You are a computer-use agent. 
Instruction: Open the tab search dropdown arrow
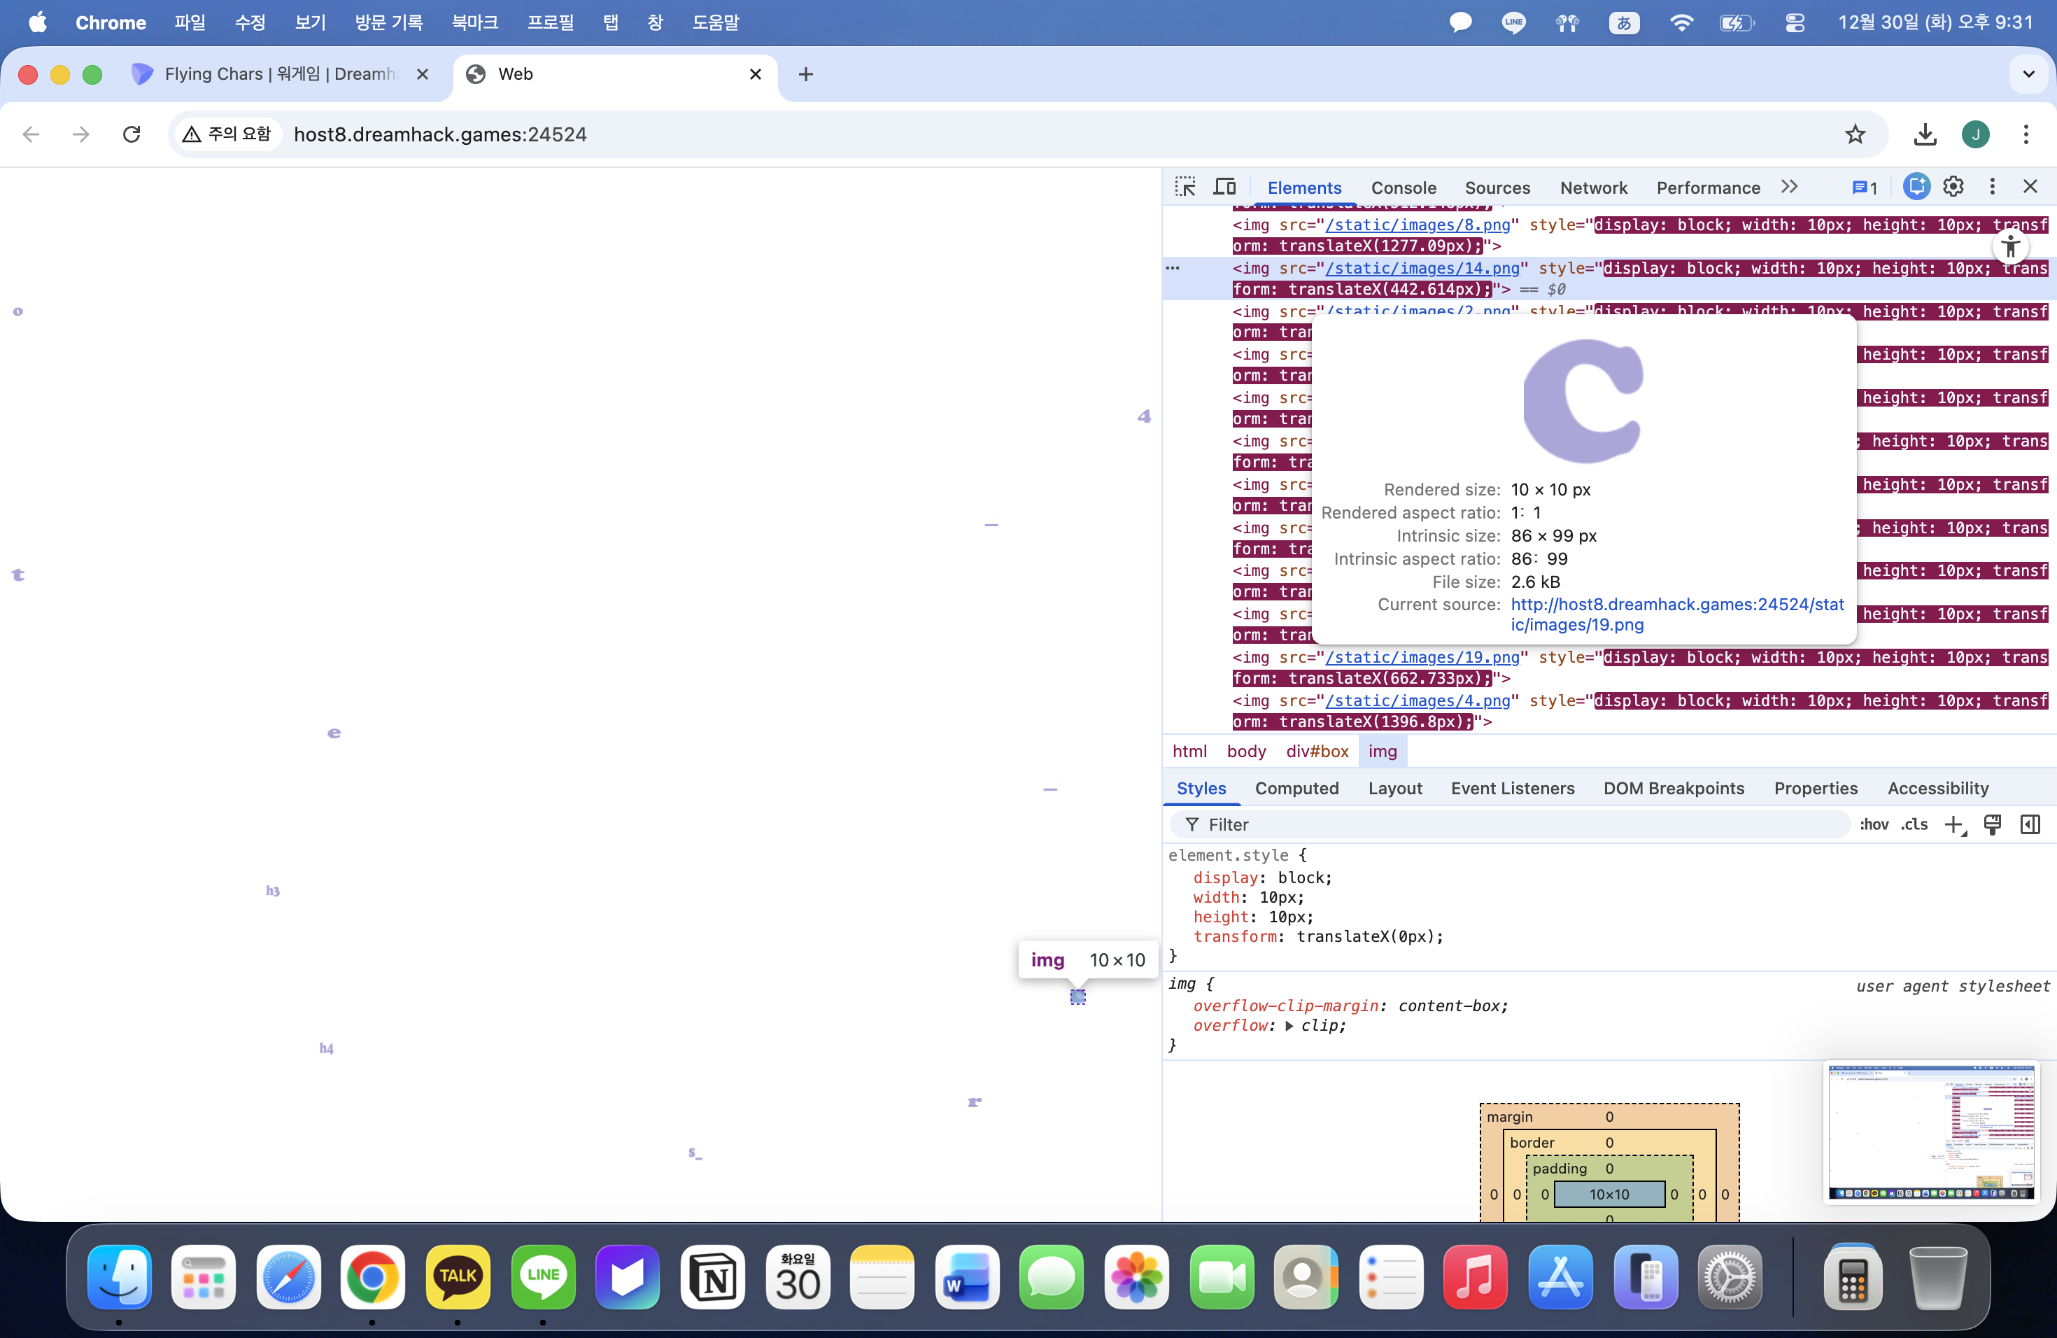(2028, 74)
